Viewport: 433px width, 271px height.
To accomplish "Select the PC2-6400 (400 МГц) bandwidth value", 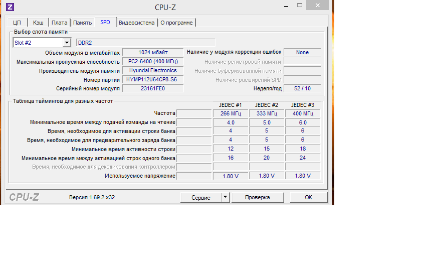I will point(153,61).
